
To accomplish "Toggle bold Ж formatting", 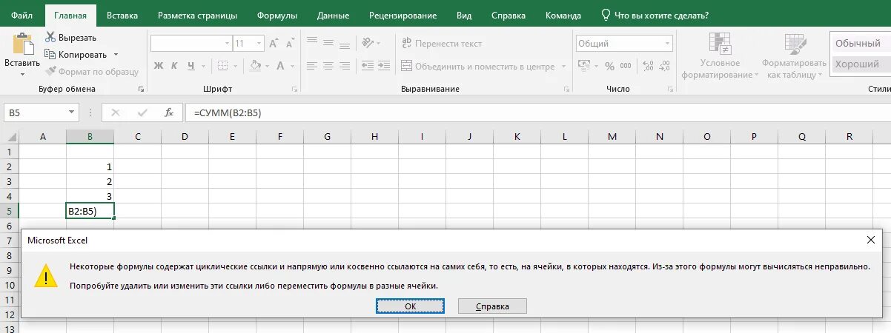I will coord(158,66).
